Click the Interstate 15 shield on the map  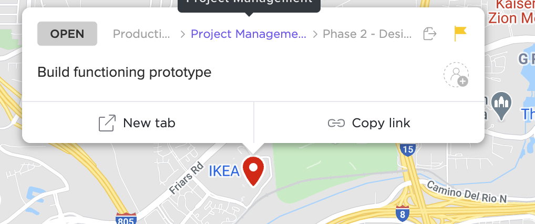407,149
